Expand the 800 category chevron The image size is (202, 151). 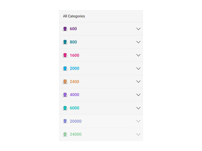point(138,42)
